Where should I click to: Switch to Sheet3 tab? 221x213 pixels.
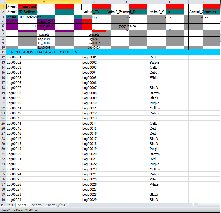point(51,205)
